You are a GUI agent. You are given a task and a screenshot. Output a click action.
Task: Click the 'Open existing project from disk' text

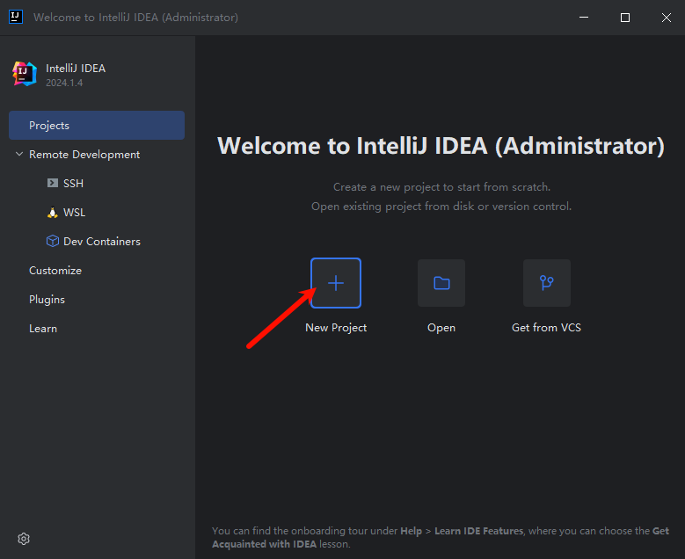(x=441, y=207)
